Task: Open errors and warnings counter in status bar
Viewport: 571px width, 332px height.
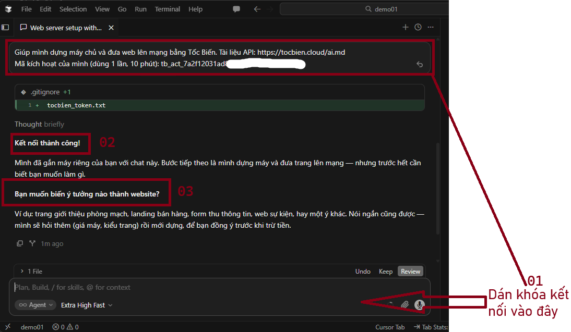Action: coord(66,327)
